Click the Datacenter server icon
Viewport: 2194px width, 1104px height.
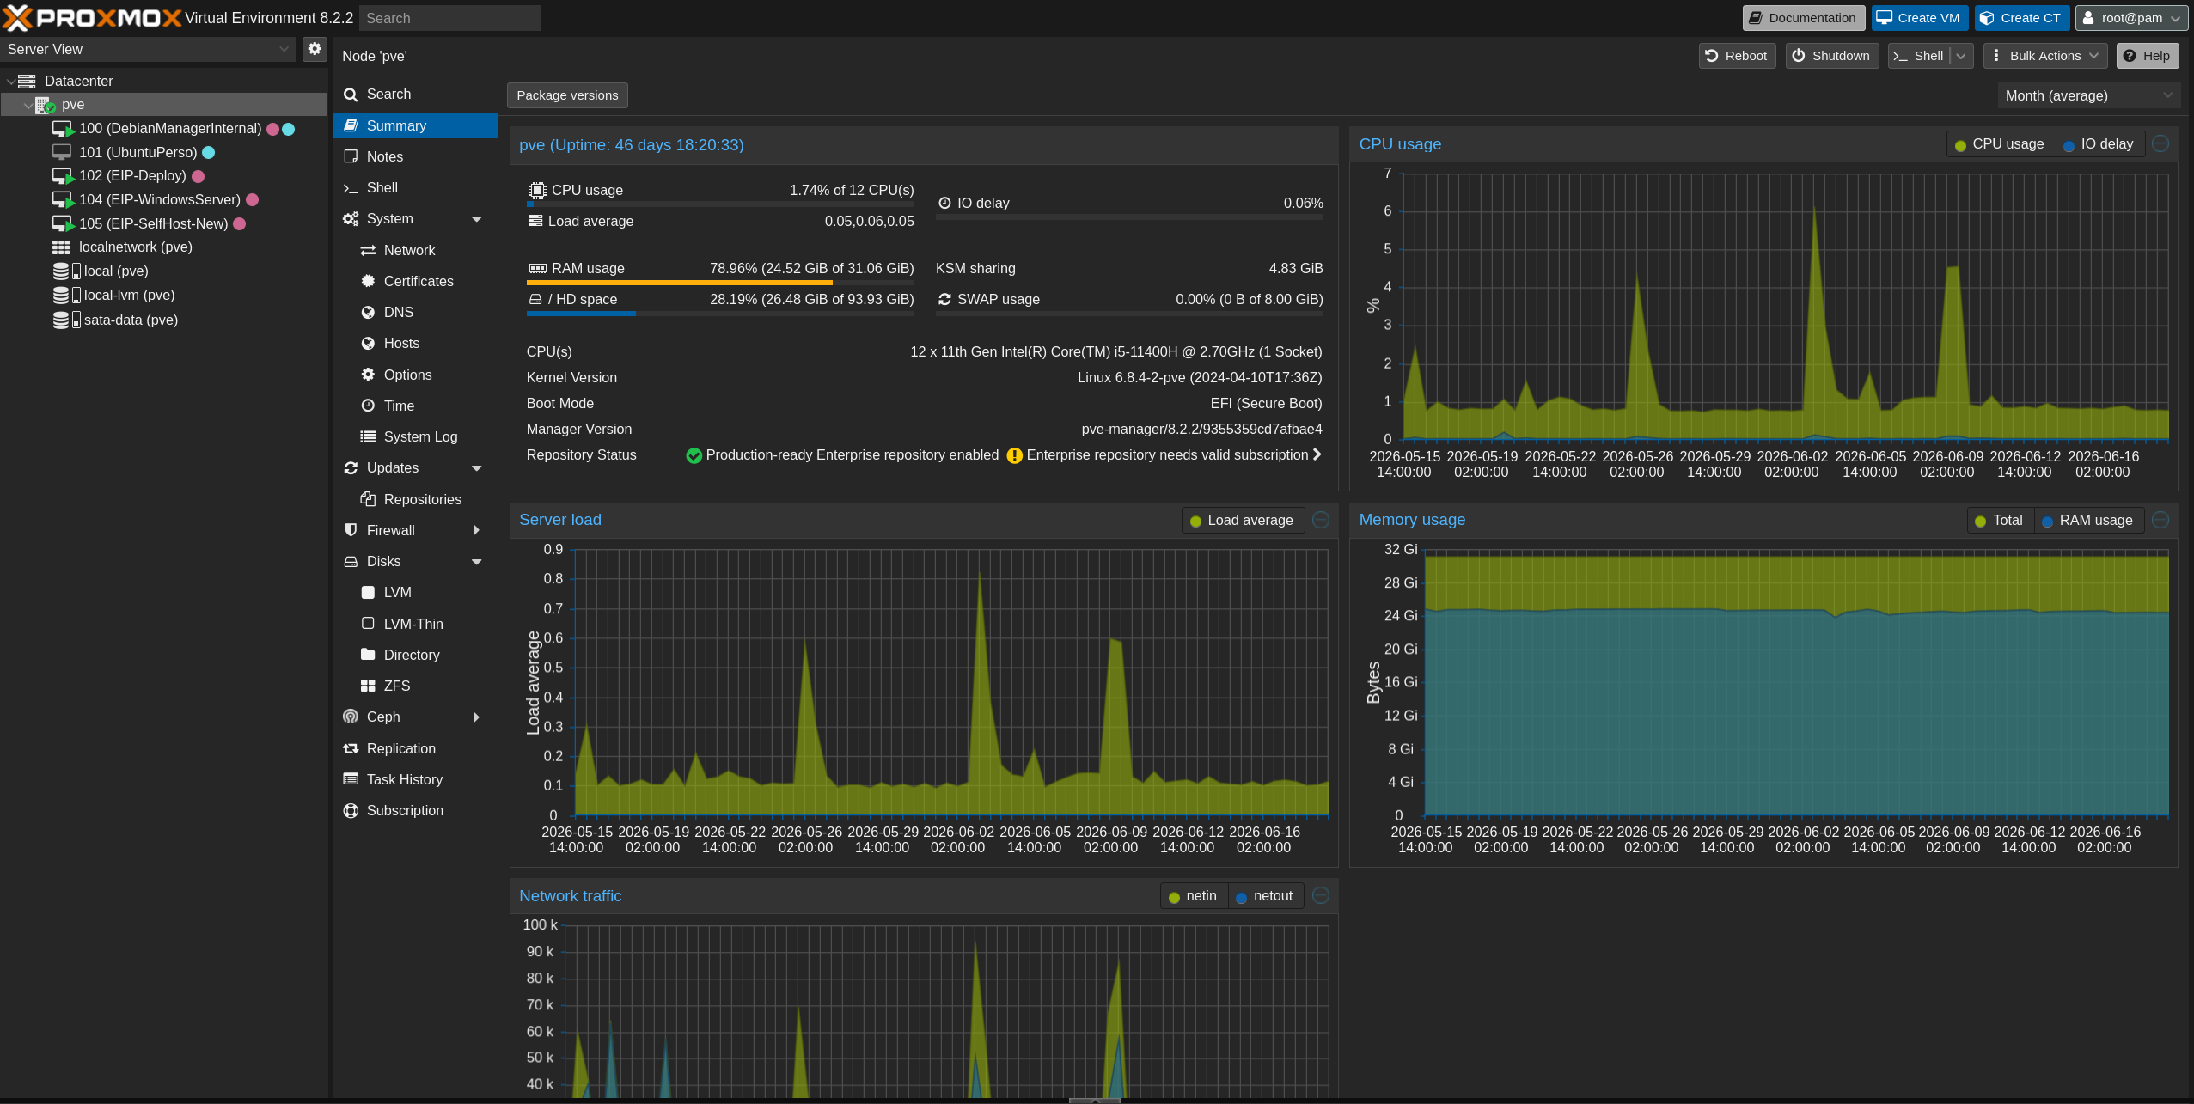tap(27, 81)
